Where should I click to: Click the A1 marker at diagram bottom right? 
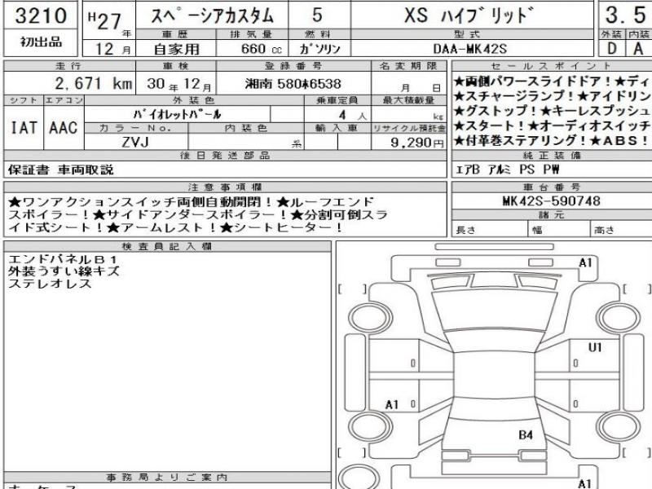click(584, 482)
